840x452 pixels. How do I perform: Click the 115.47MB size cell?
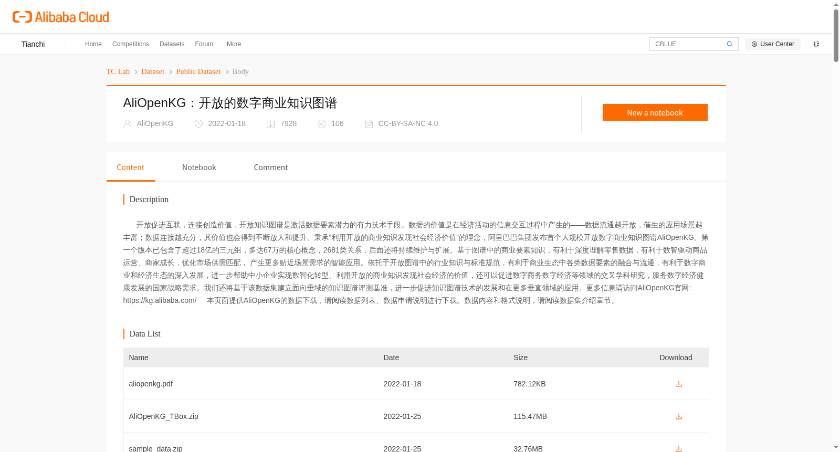point(530,416)
